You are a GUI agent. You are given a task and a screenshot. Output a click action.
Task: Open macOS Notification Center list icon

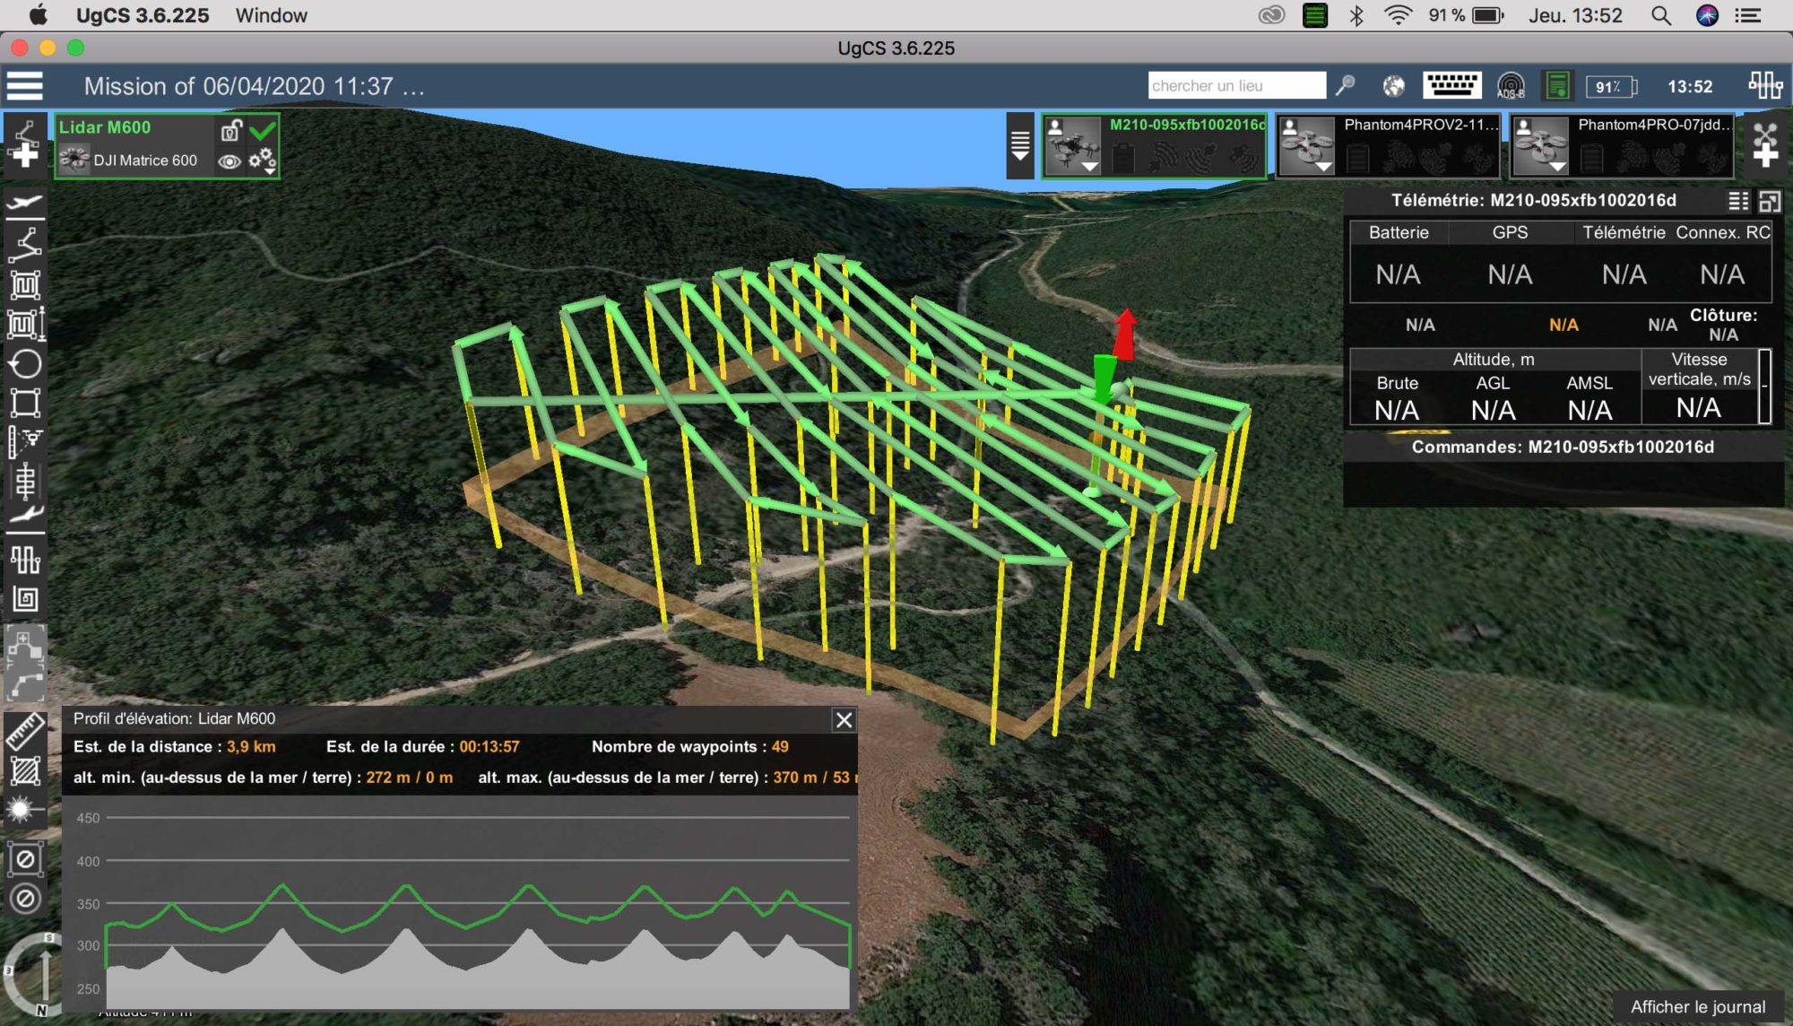click(x=1748, y=15)
